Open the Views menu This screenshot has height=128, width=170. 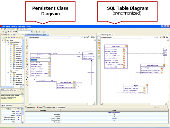click(x=22, y=29)
